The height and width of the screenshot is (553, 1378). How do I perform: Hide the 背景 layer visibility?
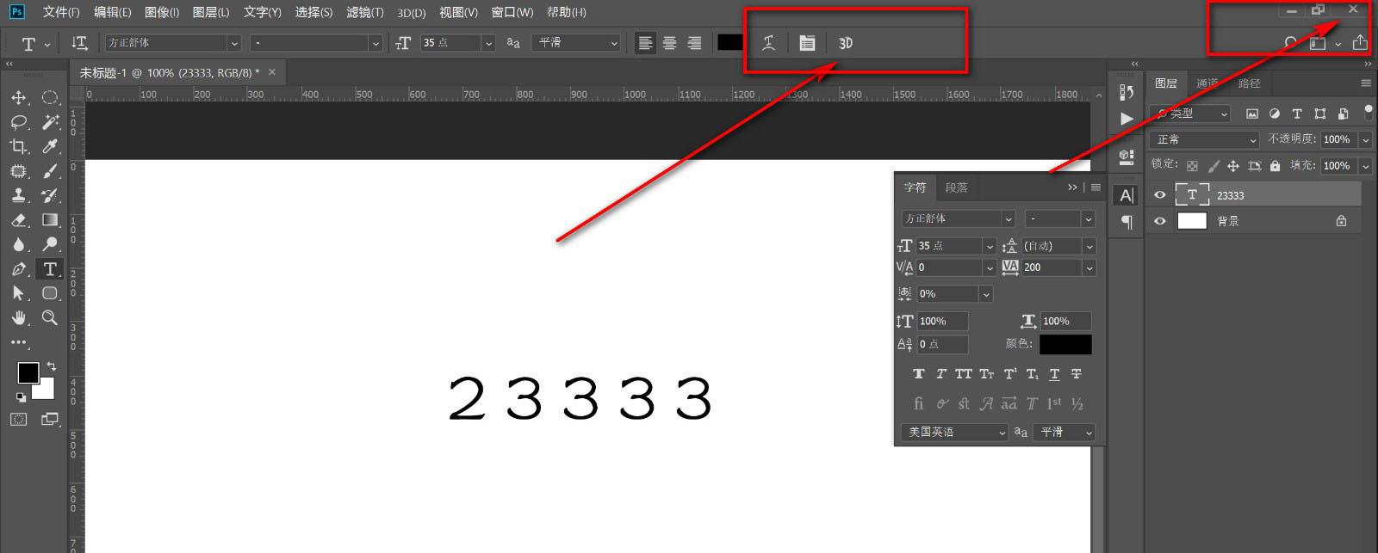(x=1160, y=221)
